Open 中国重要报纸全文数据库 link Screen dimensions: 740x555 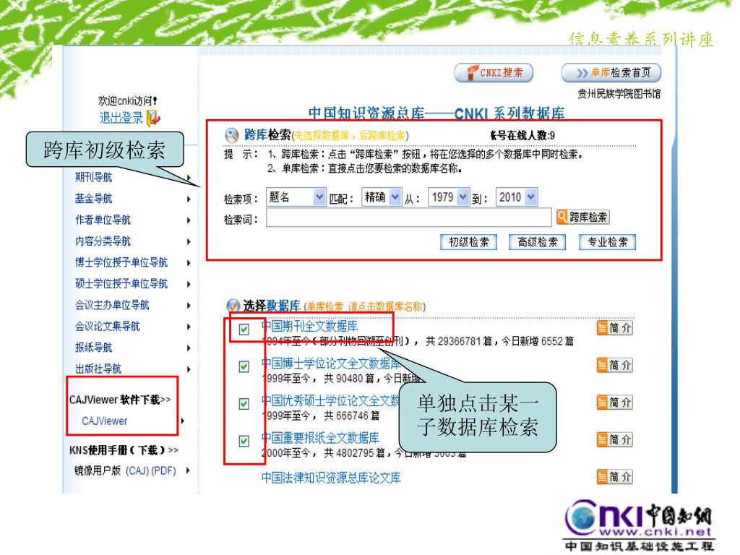click(320, 437)
